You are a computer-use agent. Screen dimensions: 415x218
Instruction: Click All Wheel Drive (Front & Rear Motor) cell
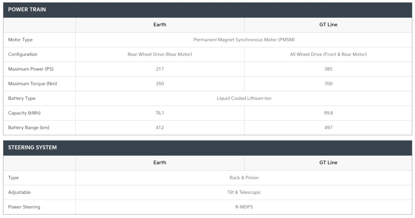tap(328, 54)
